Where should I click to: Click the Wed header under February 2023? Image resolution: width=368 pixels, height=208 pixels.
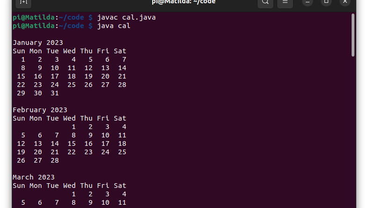[x=69, y=118]
